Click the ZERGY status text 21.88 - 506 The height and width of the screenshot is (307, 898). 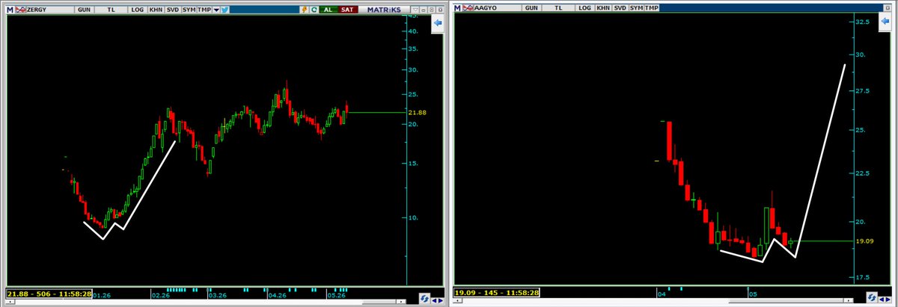click(x=49, y=294)
